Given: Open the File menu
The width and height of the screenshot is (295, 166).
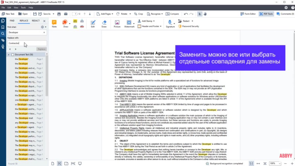Looking at the screenshot, I should click(x=3, y=8).
